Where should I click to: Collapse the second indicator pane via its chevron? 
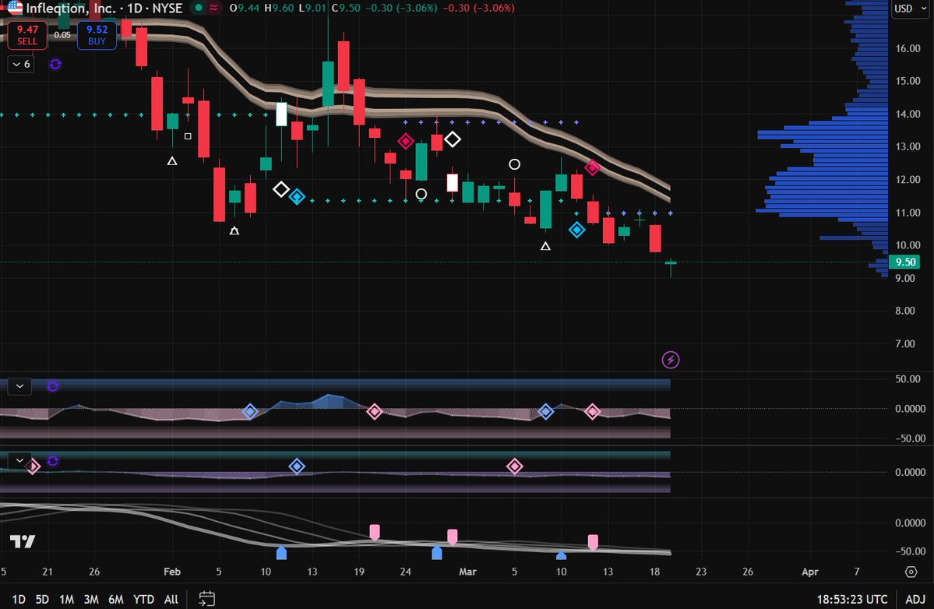19,460
